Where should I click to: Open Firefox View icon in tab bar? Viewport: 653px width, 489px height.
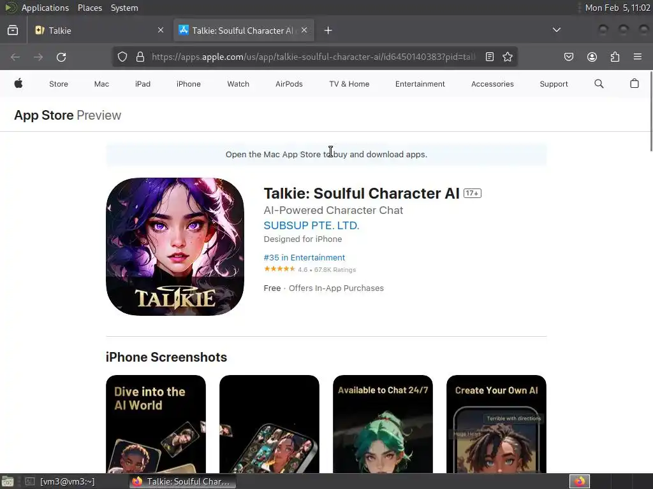(13, 31)
